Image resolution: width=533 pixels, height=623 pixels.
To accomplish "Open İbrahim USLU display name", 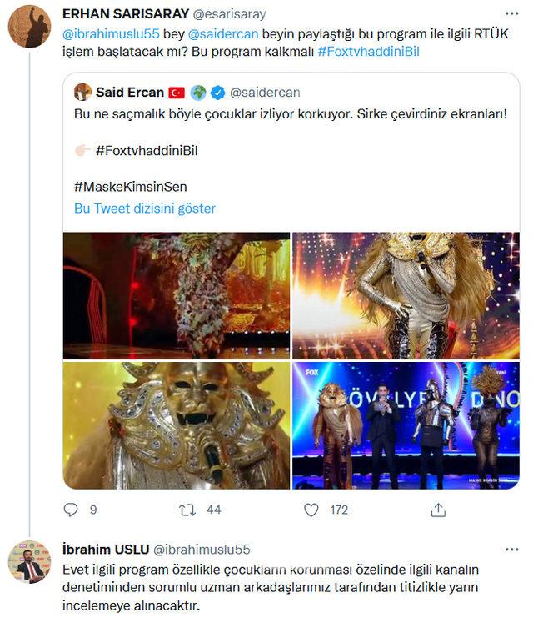I will 103,549.
